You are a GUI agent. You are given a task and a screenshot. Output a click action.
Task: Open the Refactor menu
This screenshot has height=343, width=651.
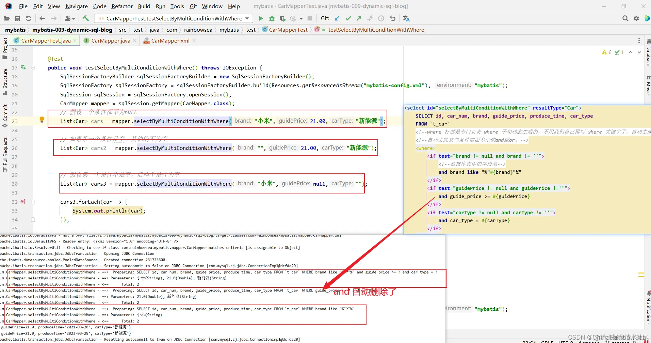pyautogui.click(x=122, y=6)
